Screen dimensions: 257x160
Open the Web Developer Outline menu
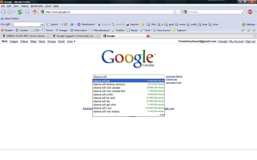point(119,30)
